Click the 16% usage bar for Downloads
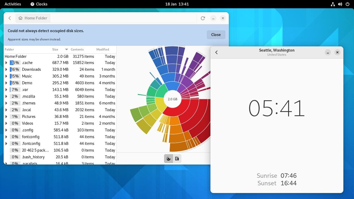The image size is (354, 199). tap(15, 70)
